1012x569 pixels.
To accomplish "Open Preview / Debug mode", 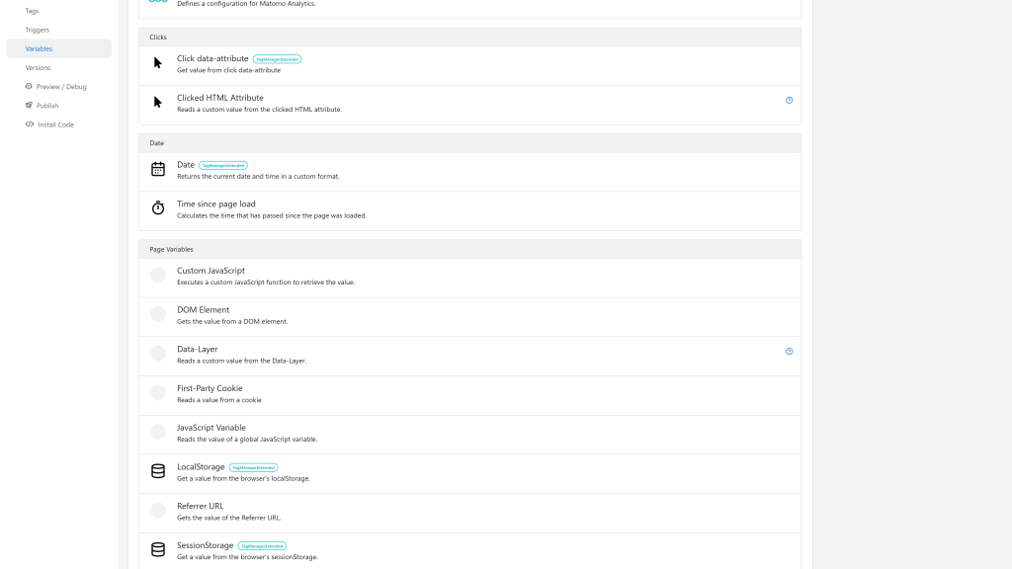I will point(58,87).
